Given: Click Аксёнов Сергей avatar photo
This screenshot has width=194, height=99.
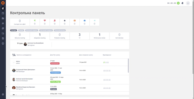Looking at the screenshot, I should tap(14, 79).
